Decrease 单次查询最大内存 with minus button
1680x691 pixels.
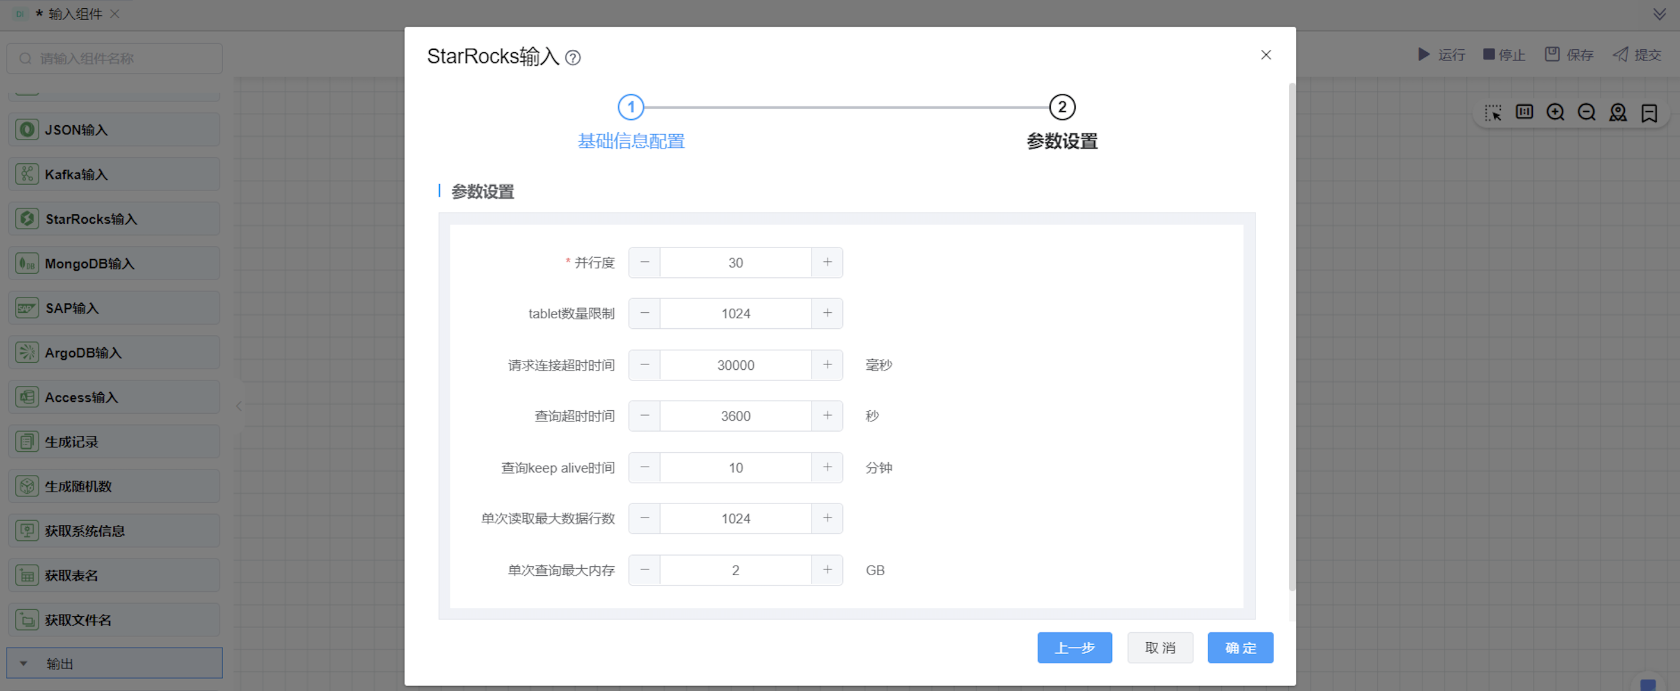(x=644, y=570)
